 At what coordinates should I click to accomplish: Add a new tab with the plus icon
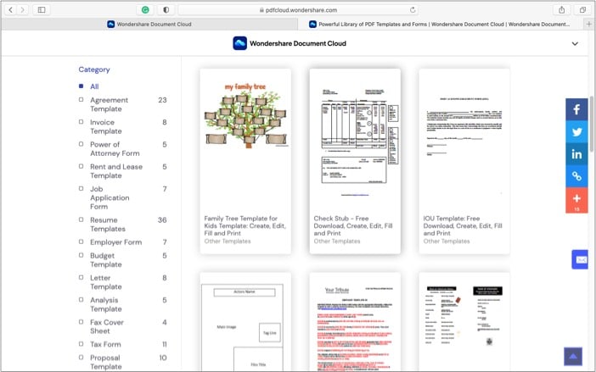(x=588, y=24)
